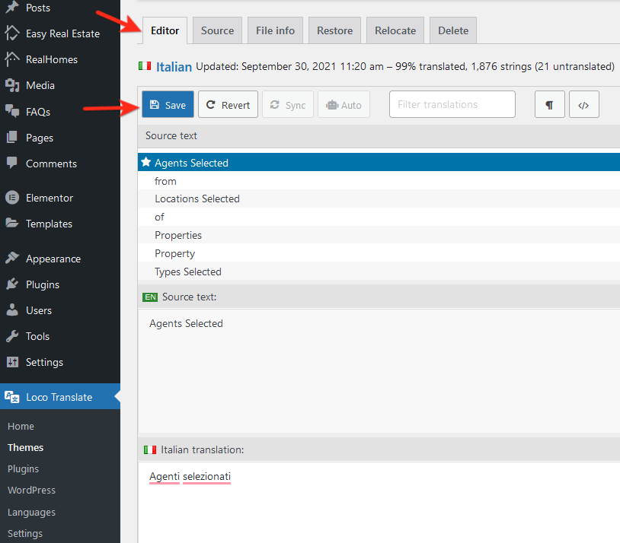The height and width of the screenshot is (543, 620).
Task: Open WordPress under Loco Translate
Action: (32, 490)
